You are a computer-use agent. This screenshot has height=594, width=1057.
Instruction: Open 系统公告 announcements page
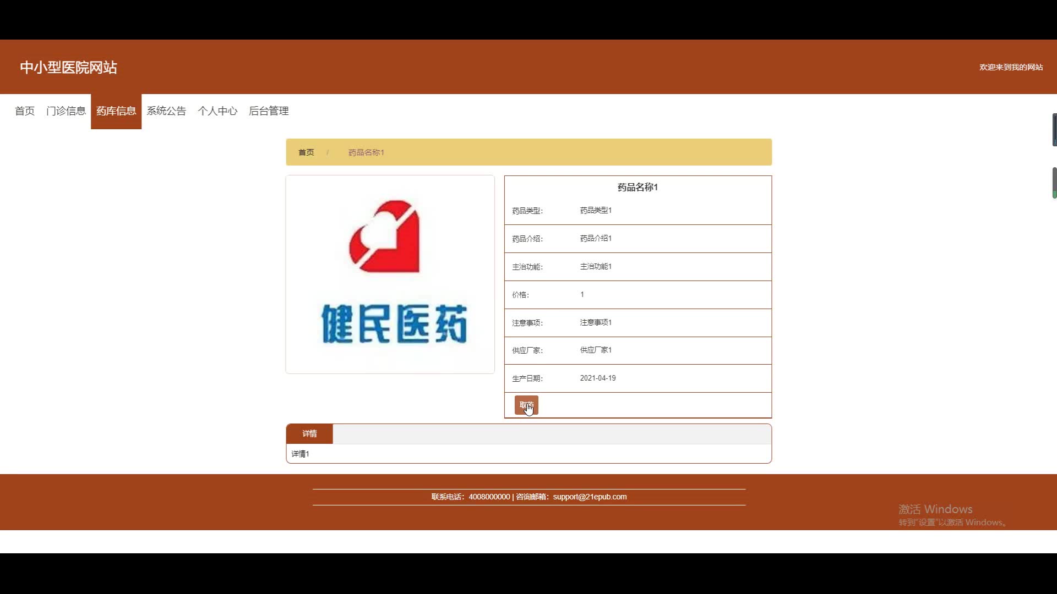coord(166,111)
